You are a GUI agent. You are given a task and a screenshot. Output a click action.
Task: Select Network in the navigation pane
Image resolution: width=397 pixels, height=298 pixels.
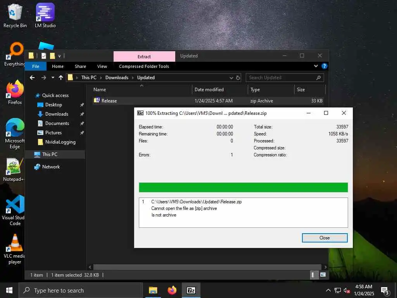[x=51, y=167]
